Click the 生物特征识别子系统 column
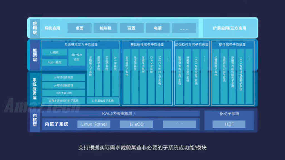Image resolution: width=285 pixels, height=160 pixels. 224,76
